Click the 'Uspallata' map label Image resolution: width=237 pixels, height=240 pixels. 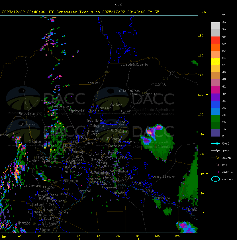point(27,113)
